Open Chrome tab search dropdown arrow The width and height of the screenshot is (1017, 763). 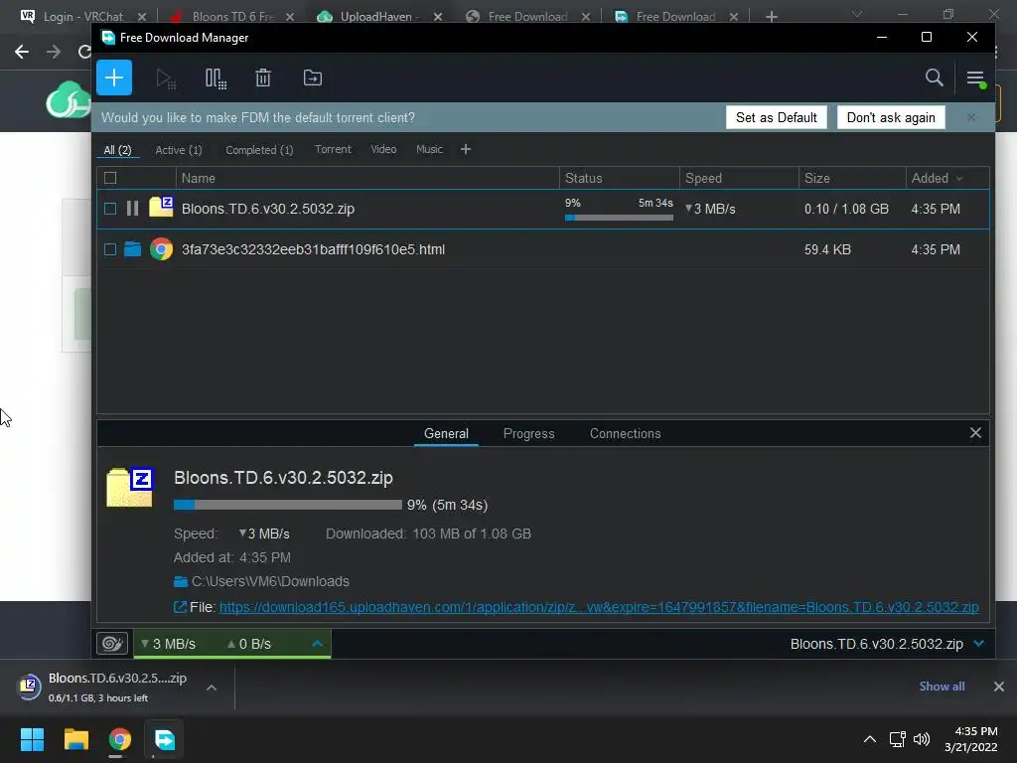856,14
